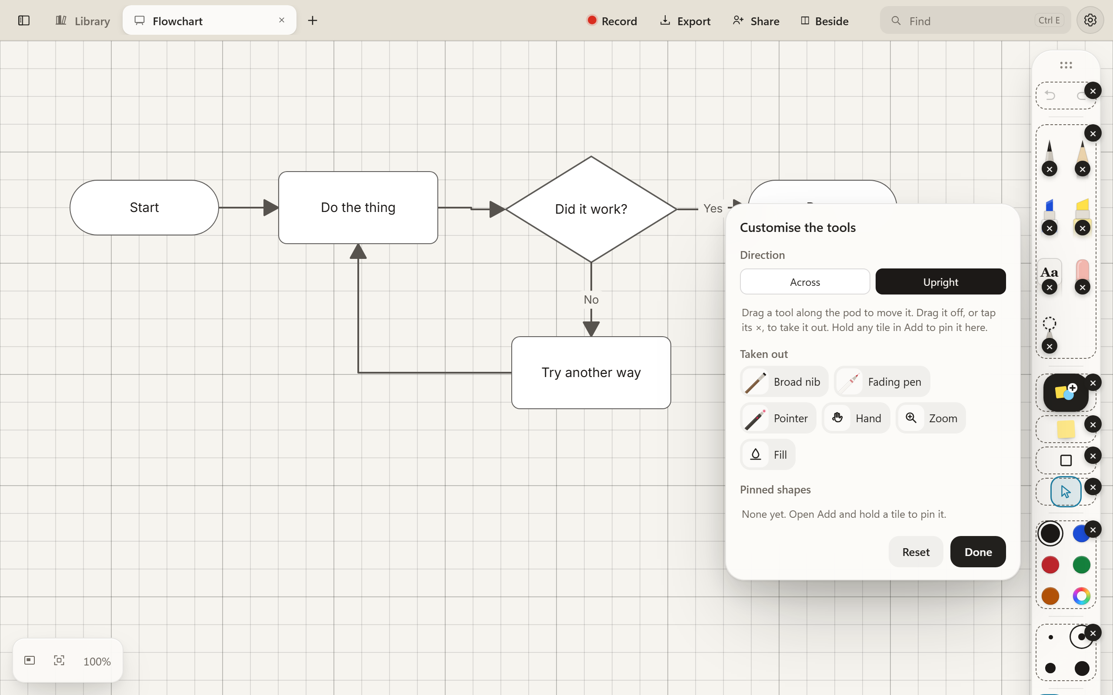Toggle the sidebar panel icon
The height and width of the screenshot is (695, 1113).
(24, 21)
